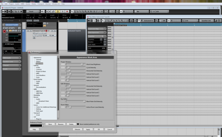Toggle Auto Apply in Quantize panel
The image size is (222, 137).
click(x=105, y=45)
